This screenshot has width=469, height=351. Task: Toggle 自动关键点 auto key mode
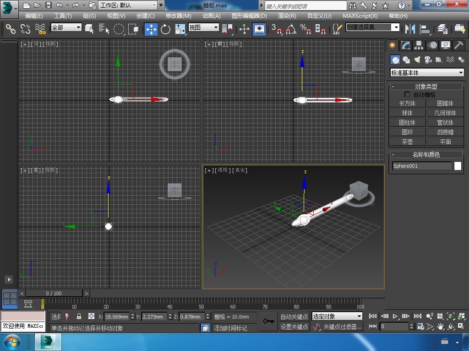(294, 316)
